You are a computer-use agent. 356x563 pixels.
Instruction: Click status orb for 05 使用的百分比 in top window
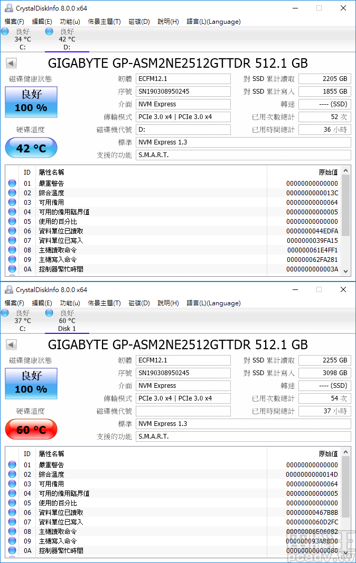(12, 221)
